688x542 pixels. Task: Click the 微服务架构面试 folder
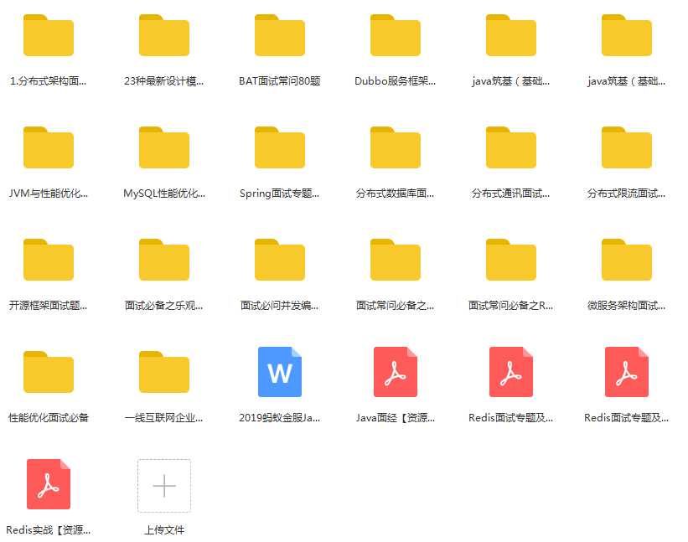point(627,261)
